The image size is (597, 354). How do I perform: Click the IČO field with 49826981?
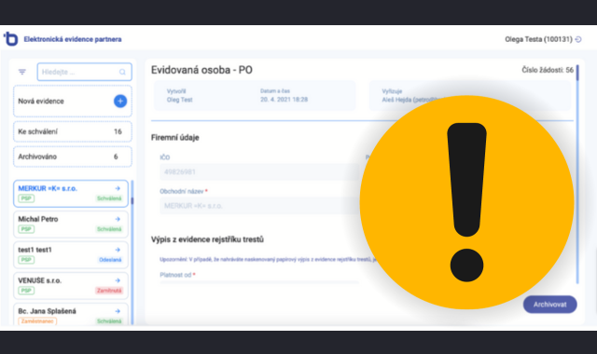pyautogui.click(x=259, y=171)
